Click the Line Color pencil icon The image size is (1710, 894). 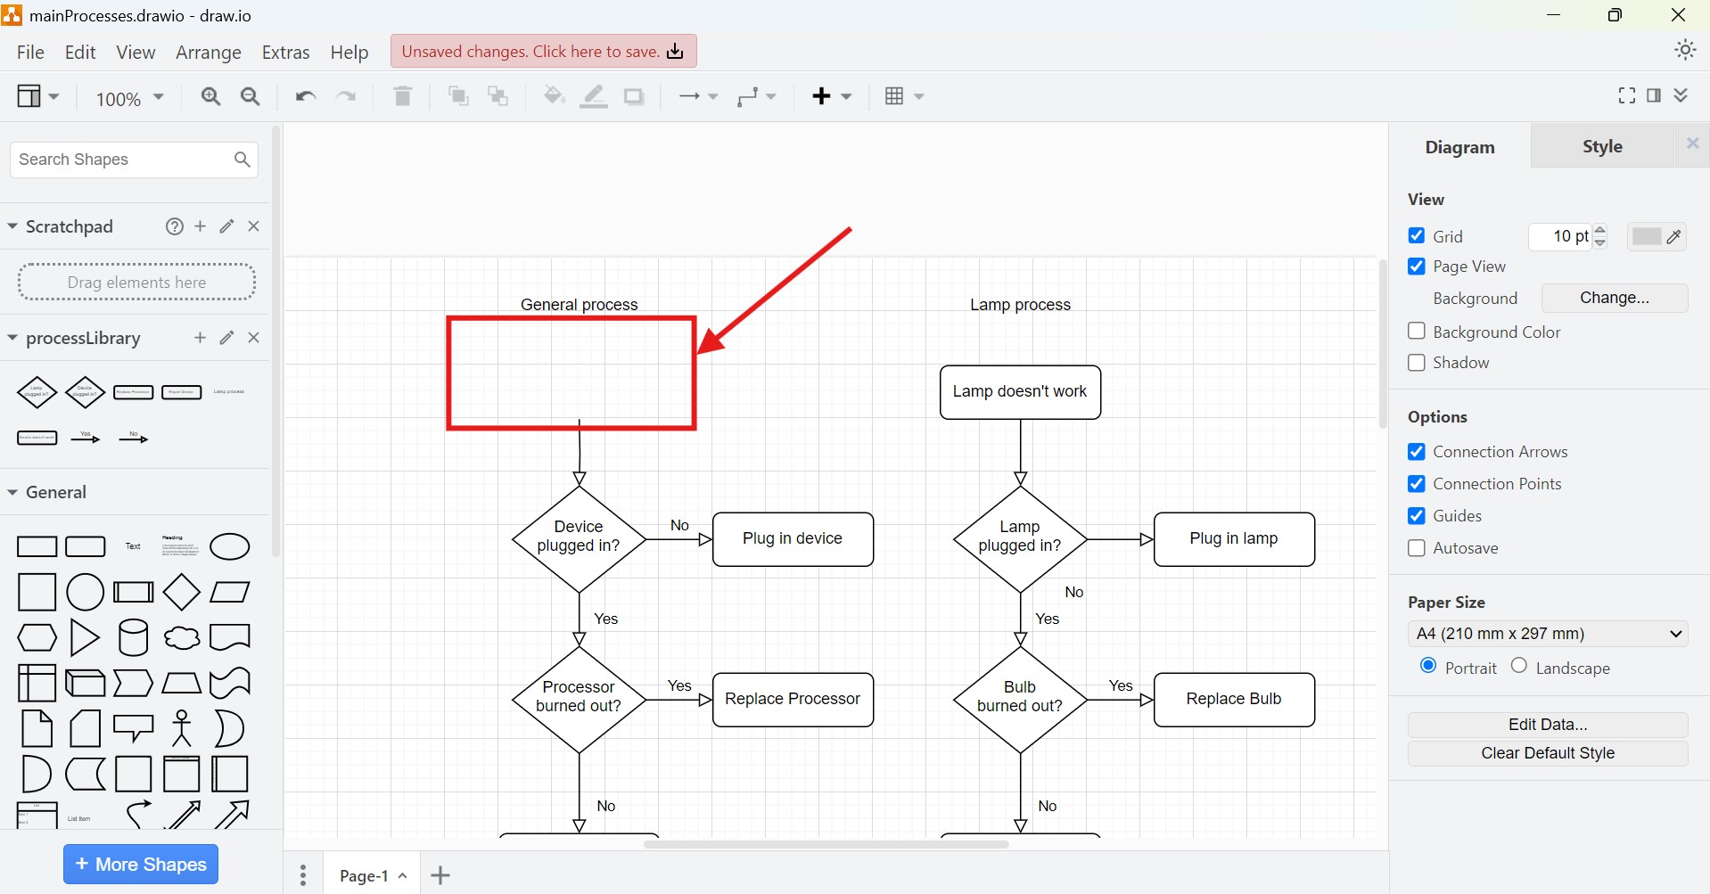point(593,96)
